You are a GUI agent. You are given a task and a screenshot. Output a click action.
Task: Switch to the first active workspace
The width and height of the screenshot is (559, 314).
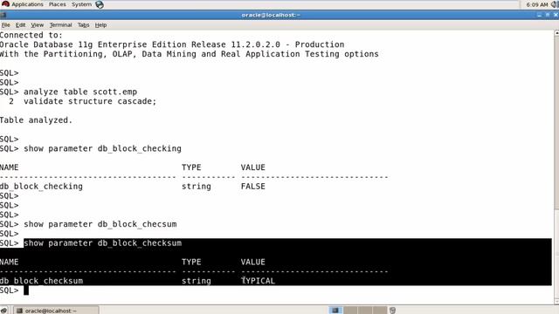click(x=335, y=311)
